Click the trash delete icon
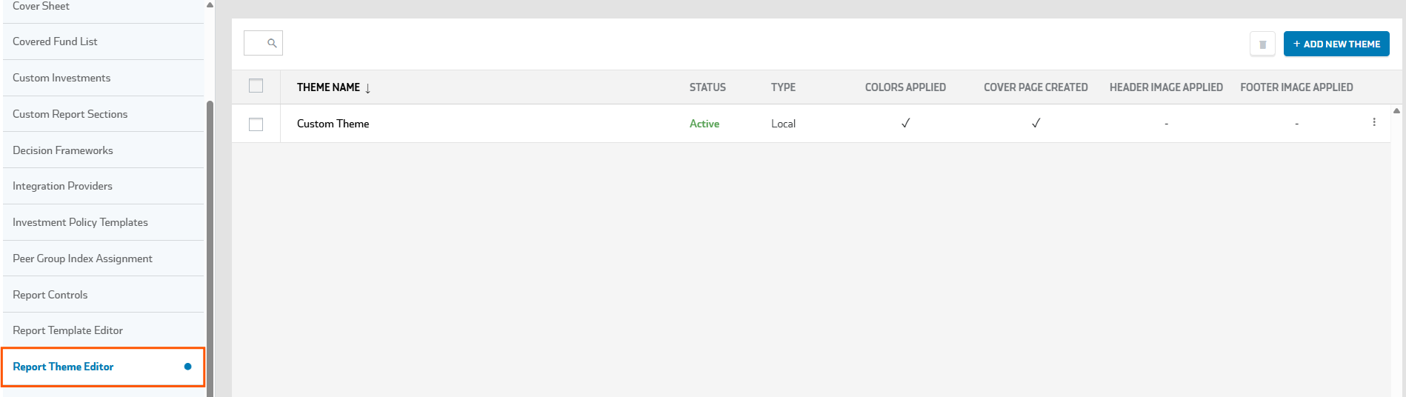 pyautogui.click(x=1262, y=44)
